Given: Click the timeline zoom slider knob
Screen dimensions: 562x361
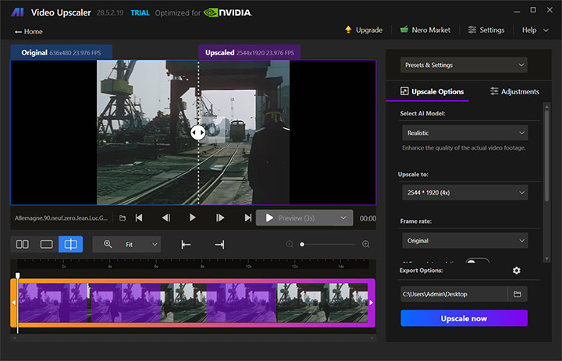Looking at the screenshot, I should [302, 244].
